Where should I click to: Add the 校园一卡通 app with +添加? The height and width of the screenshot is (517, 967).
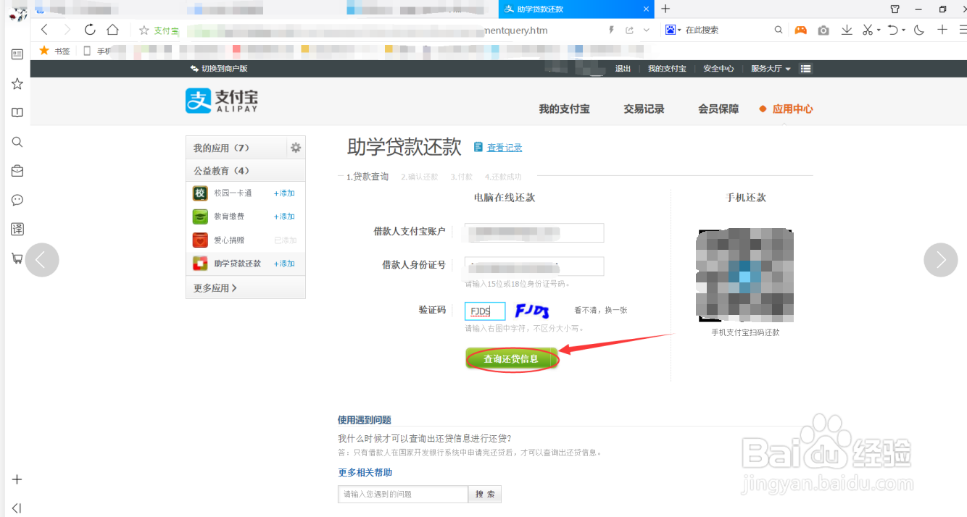[284, 193]
